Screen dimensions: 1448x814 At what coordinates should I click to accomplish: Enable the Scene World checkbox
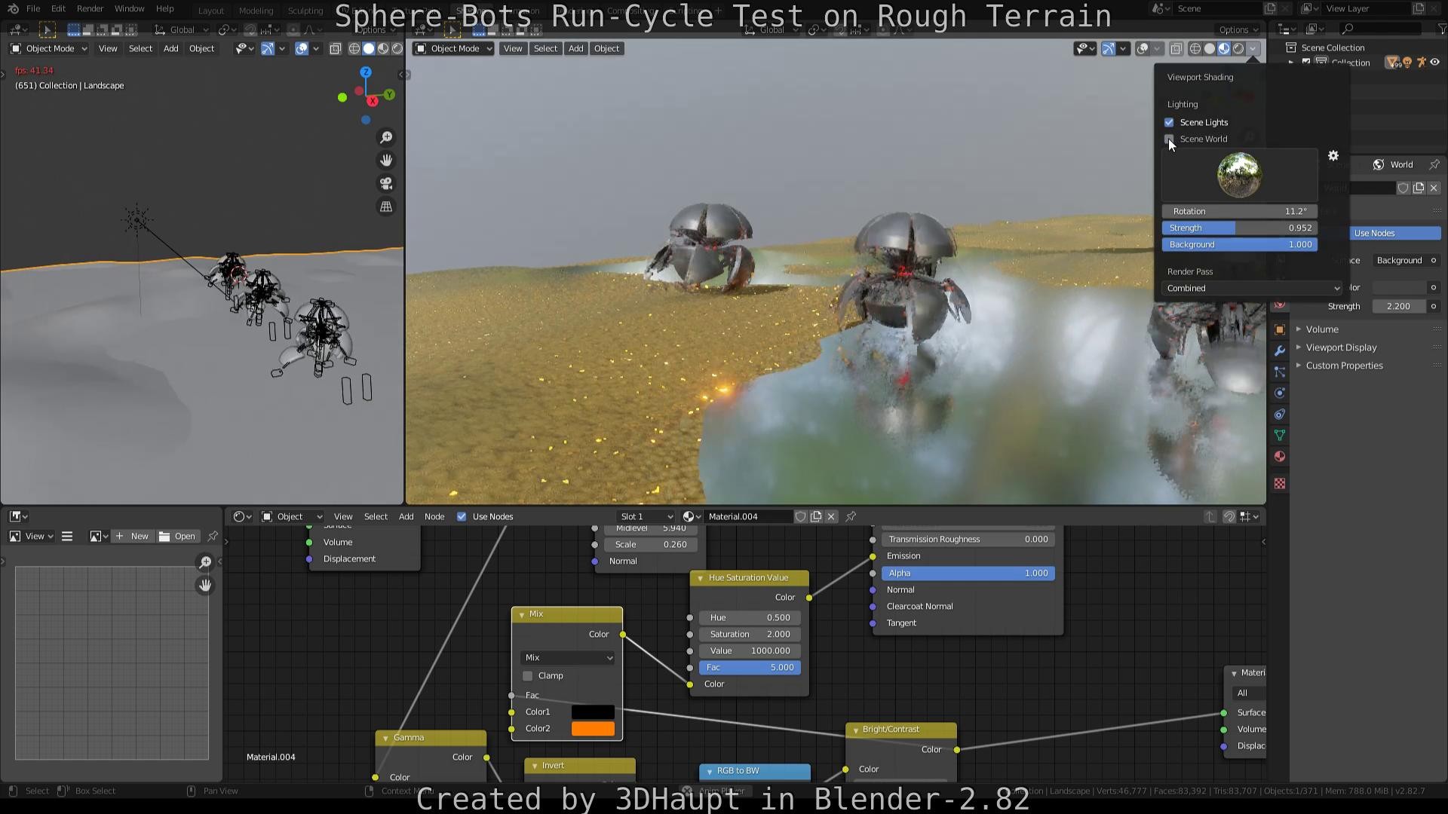click(x=1169, y=139)
